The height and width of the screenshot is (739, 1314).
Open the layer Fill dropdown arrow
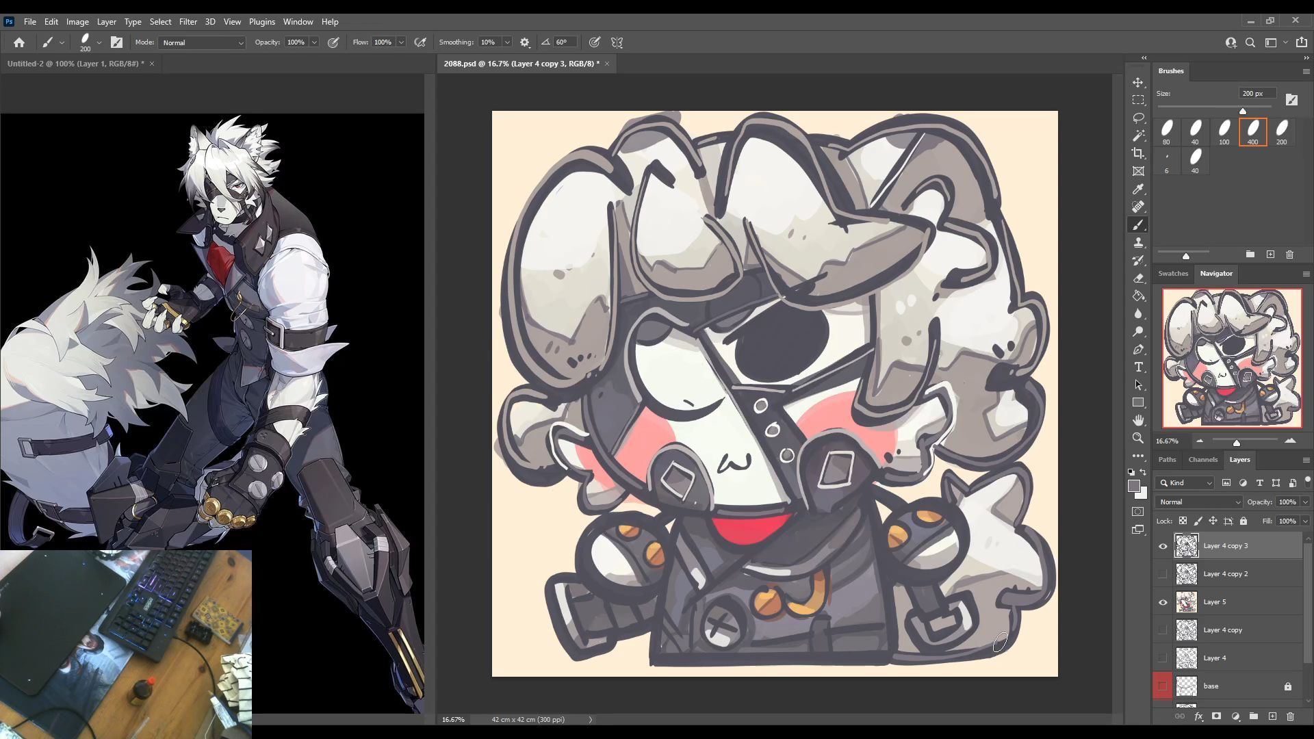[1305, 521]
